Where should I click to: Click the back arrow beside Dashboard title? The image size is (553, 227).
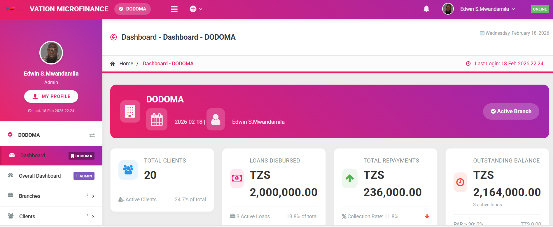tap(113, 37)
